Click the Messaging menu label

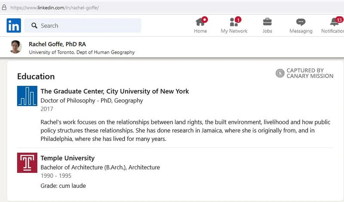pos(301,31)
